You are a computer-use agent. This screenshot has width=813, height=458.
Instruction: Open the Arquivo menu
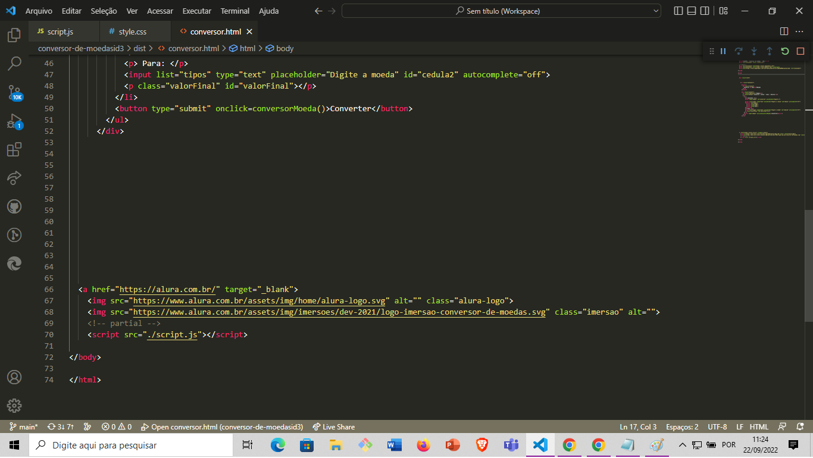pyautogui.click(x=39, y=11)
